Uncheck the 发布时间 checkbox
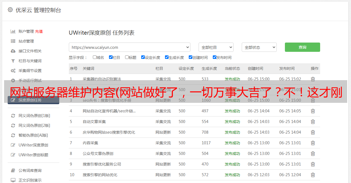 (214, 57)
